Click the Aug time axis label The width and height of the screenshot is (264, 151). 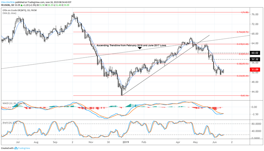click(36, 142)
